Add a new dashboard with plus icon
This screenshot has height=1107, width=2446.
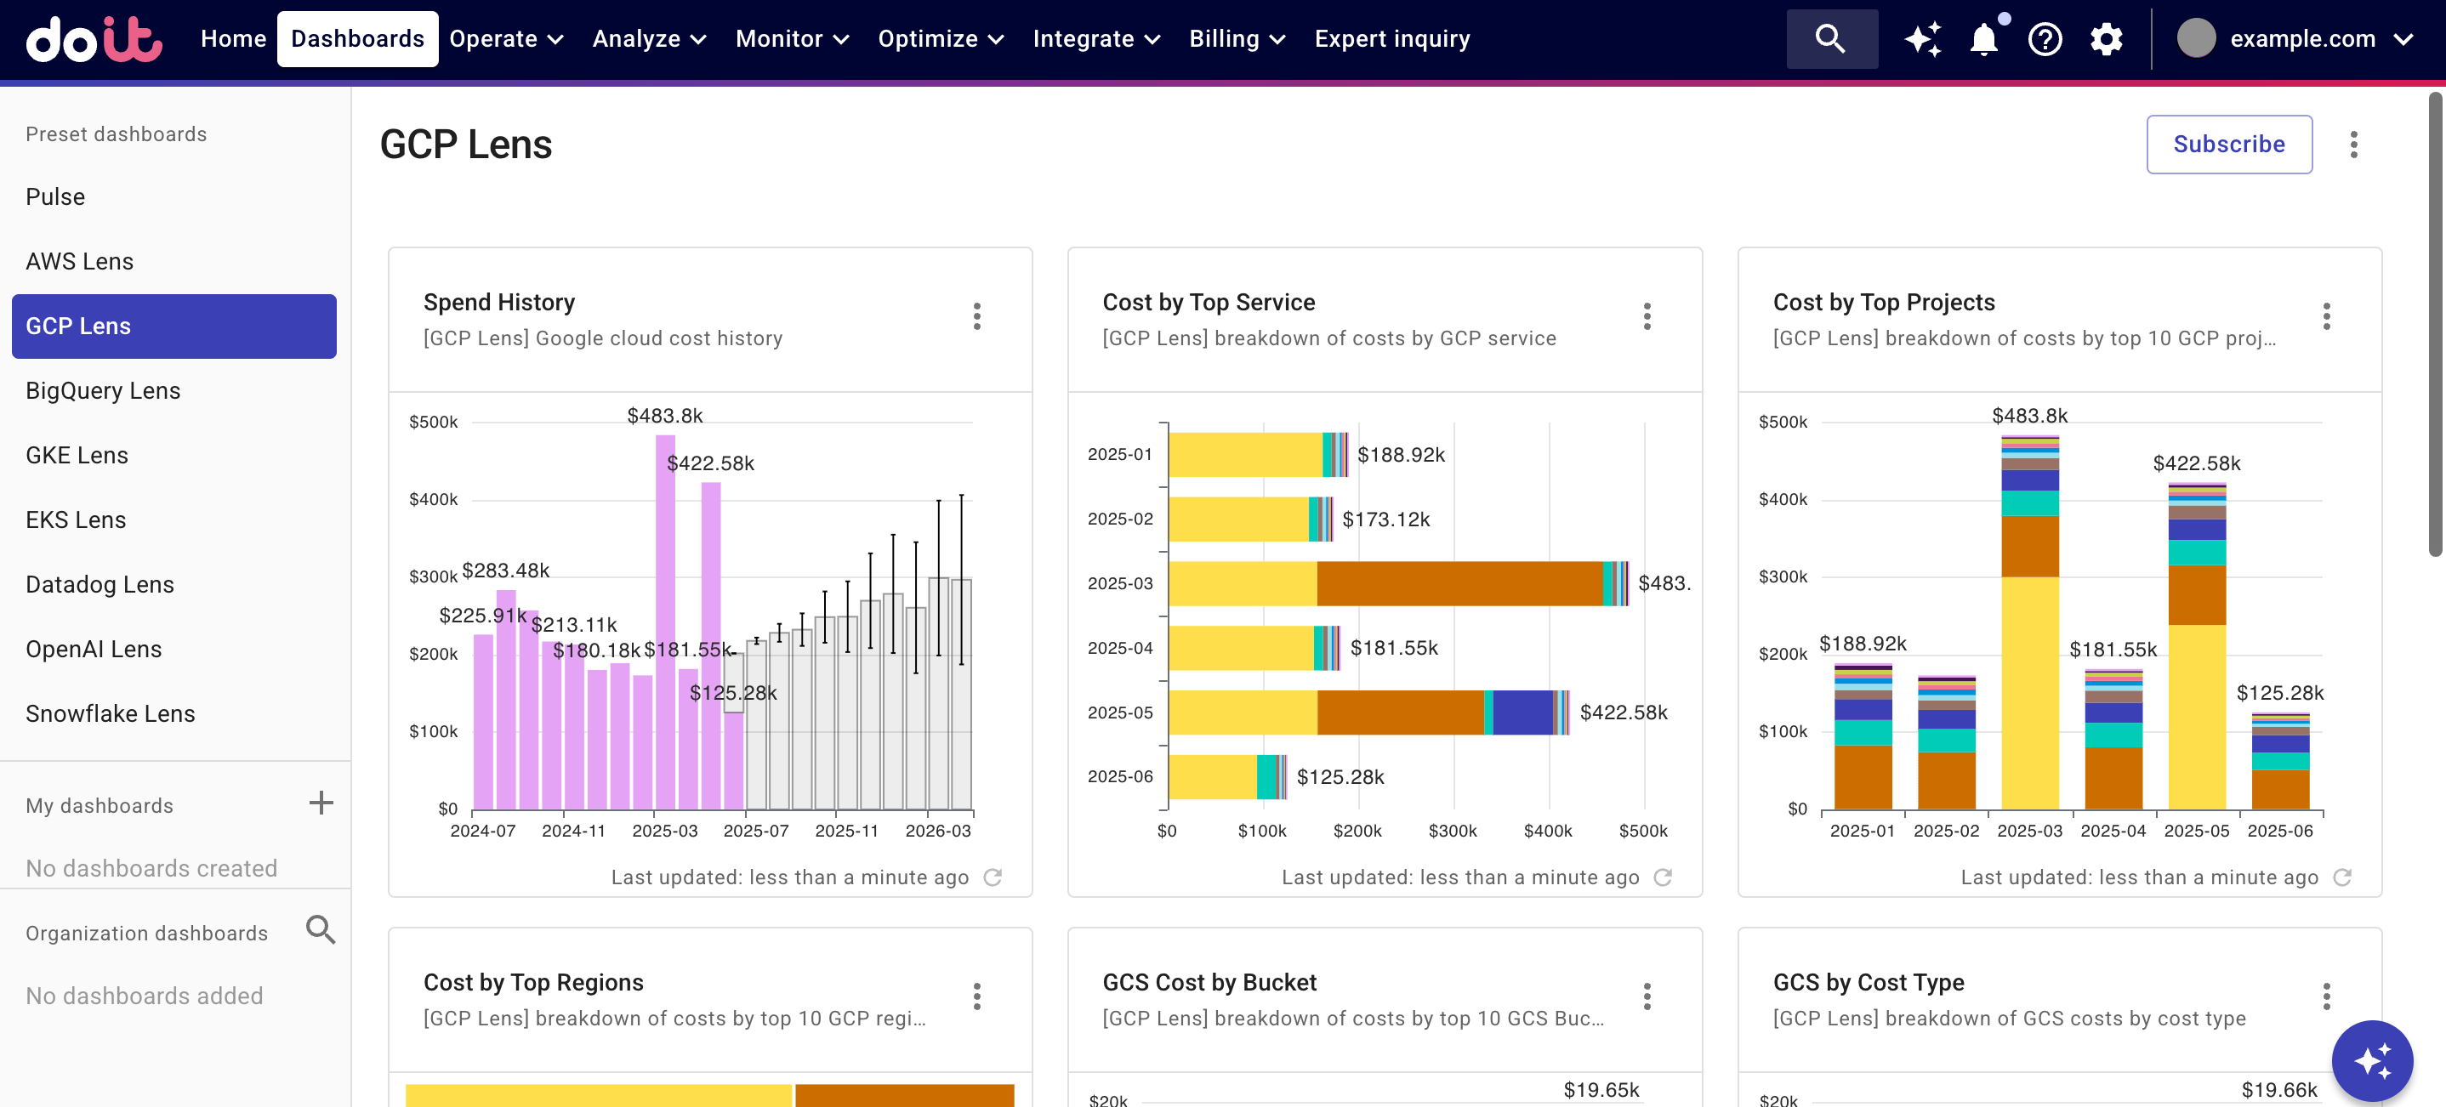pos(321,803)
